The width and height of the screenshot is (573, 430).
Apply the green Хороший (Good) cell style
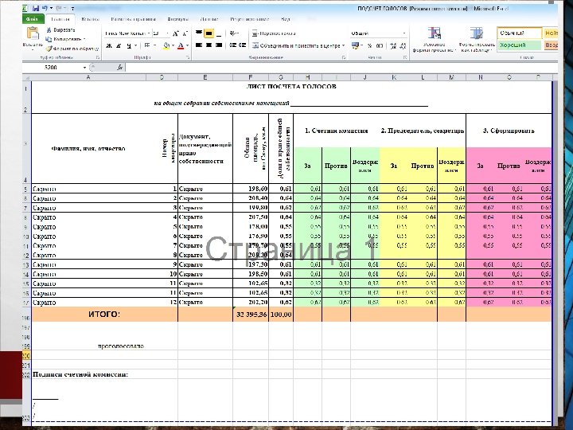(x=519, y=45)
